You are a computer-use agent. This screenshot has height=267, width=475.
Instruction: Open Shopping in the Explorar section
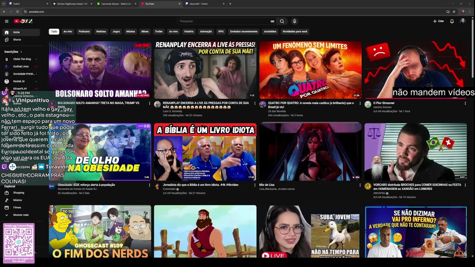click(21, 193)
